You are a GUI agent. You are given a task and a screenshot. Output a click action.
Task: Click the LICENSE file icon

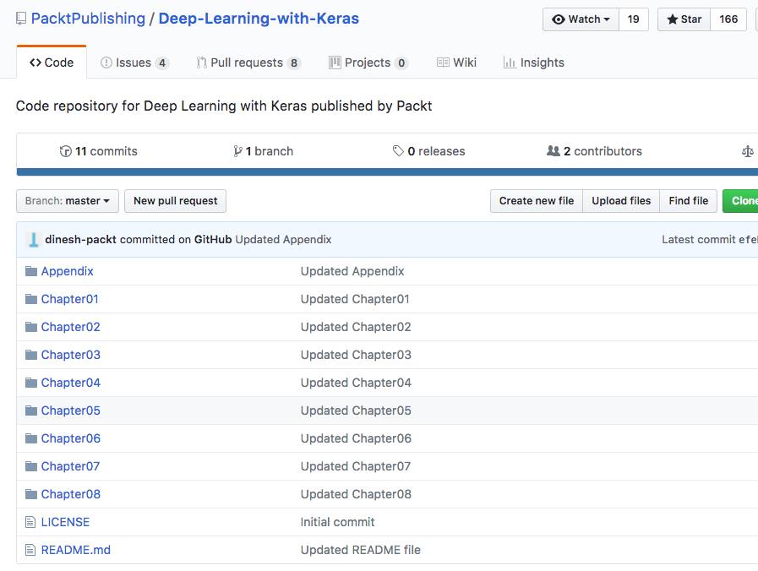(31, 522)
